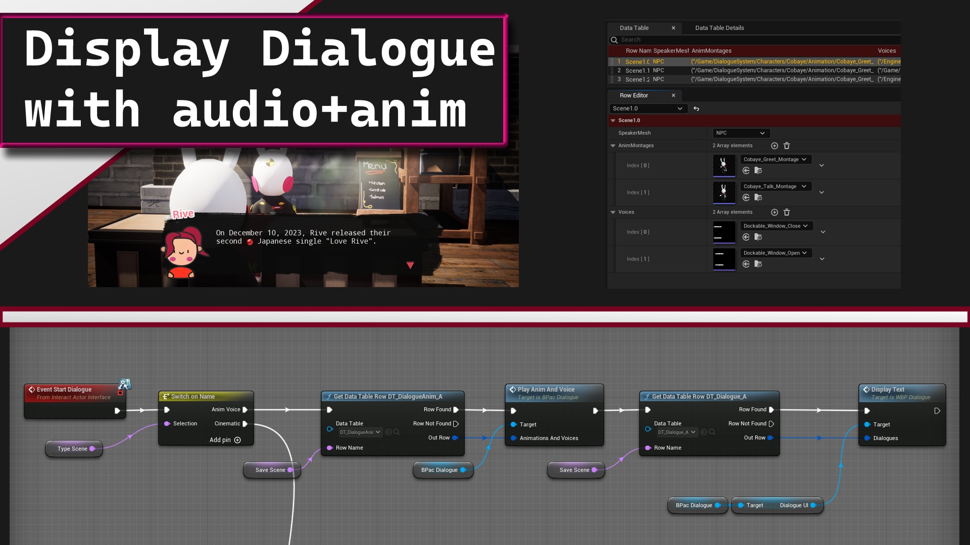Use selected asset for Cobaye_Greet_Montage

click(746, 171)
